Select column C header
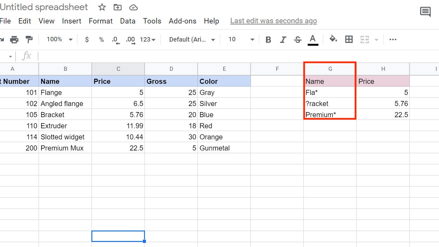The image size is (439, 247). [118, 69]
